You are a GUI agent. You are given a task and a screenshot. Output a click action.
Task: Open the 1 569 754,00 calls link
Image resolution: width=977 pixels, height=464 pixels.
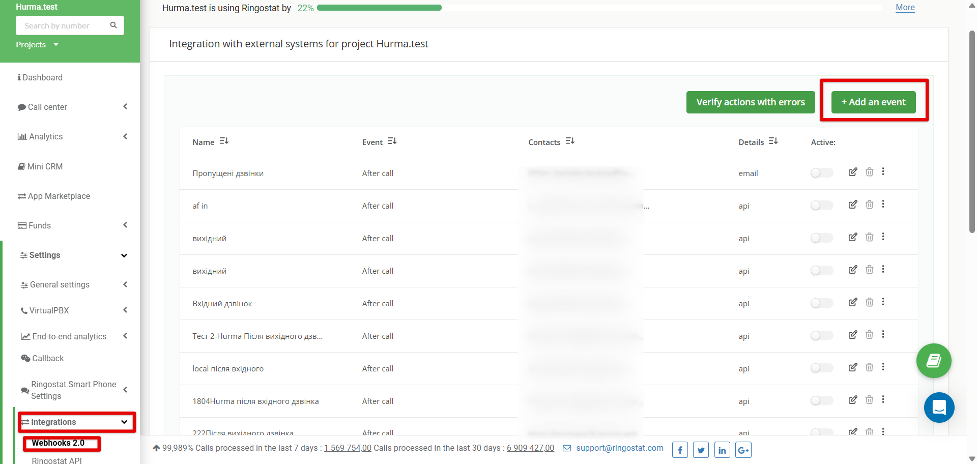pyautogui.click(x=348, y=448)
